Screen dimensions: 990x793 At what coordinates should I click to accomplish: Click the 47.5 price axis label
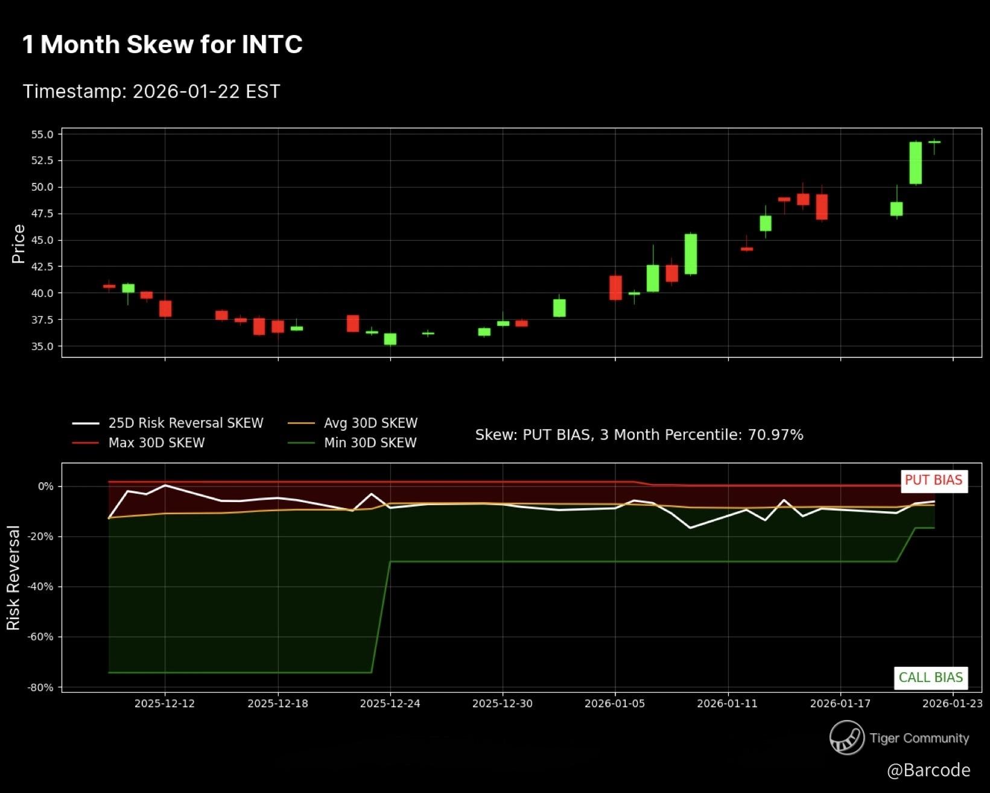pos(42,214)
